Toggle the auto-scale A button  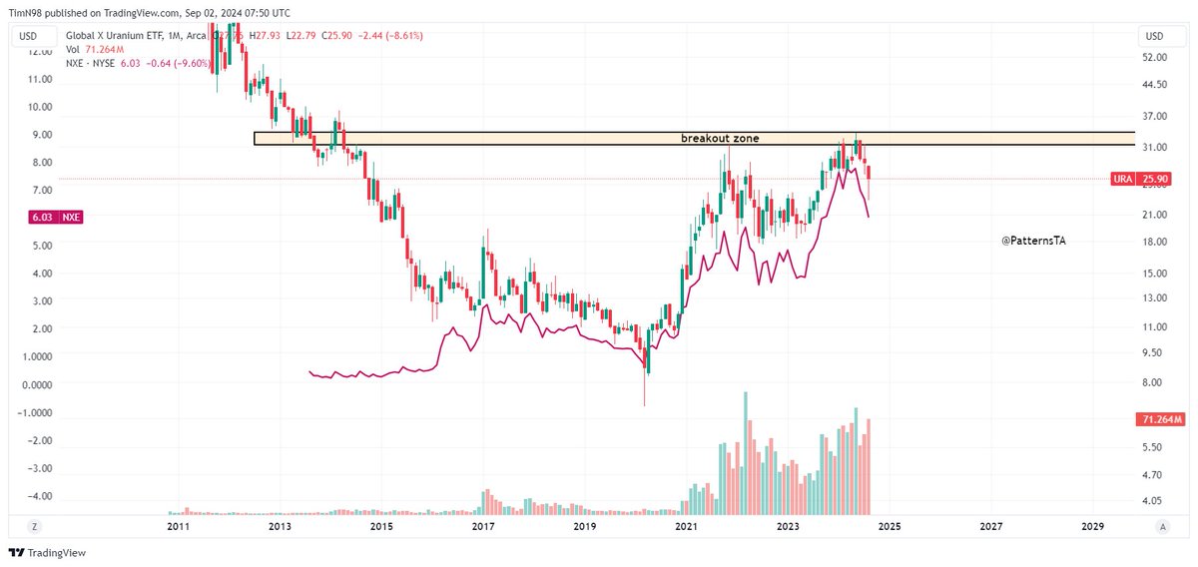coord(1162,526)
